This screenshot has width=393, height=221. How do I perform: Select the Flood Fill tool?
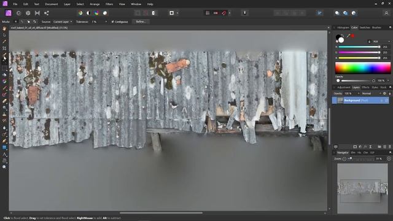4,75
